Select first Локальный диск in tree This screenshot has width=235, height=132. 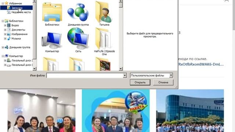[21, 60]
